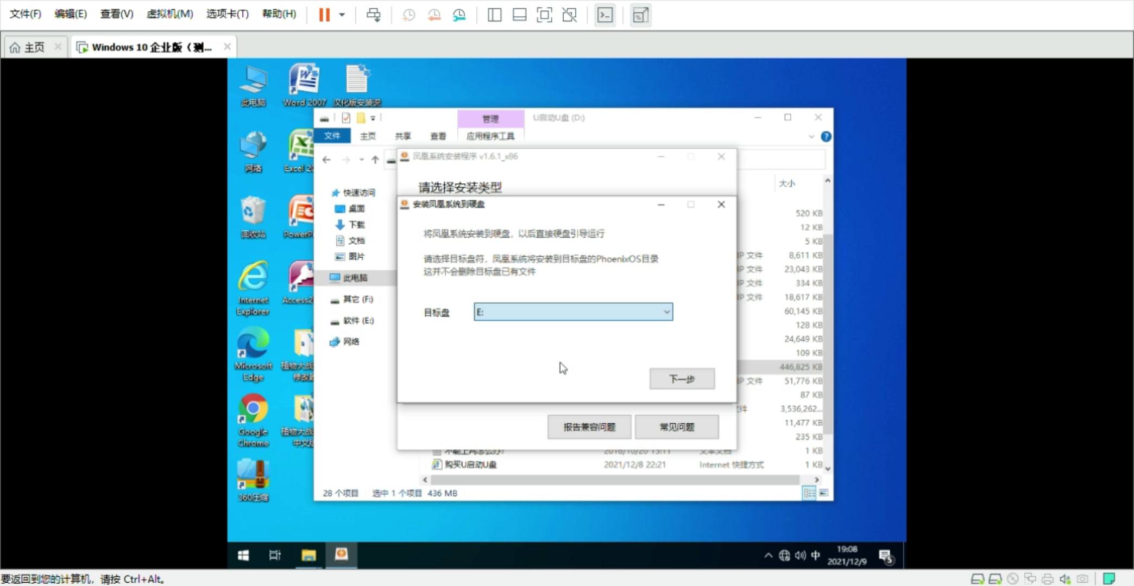Go up one folder level in Explorer

point(375,160)
